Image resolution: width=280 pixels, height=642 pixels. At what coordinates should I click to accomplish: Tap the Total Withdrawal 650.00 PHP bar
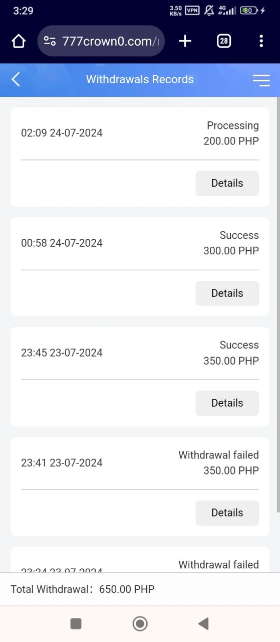point(140,589)
